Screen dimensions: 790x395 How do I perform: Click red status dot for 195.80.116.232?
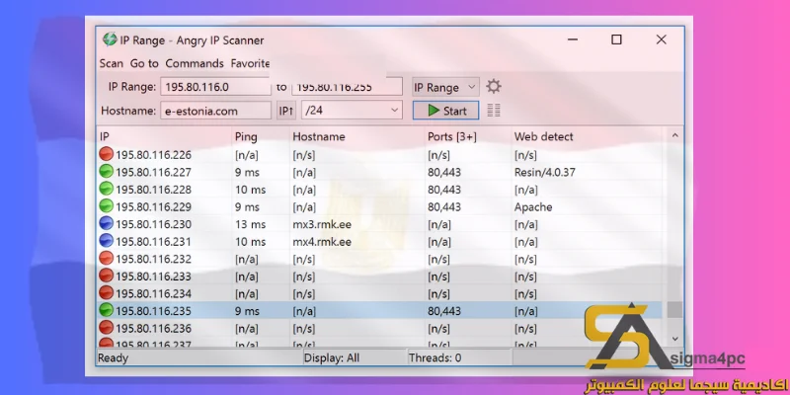[107, 259]
